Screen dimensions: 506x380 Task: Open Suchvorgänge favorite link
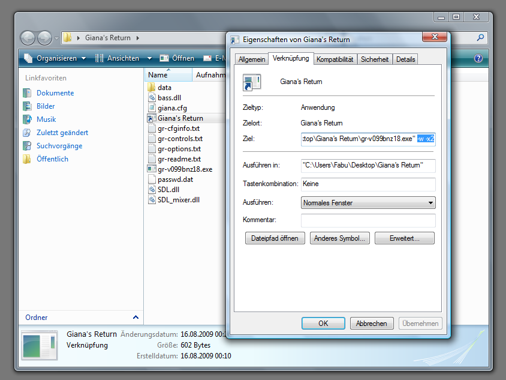59,146
